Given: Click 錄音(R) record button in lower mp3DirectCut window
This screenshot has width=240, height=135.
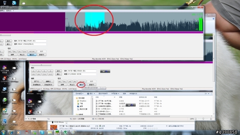Looking at the screenshot, I should 91,85.
